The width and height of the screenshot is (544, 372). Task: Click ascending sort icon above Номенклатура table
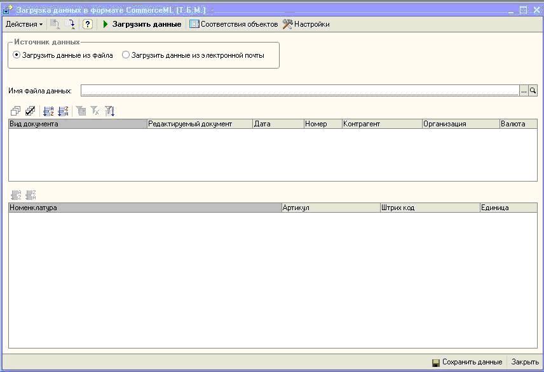pos(17,195)
